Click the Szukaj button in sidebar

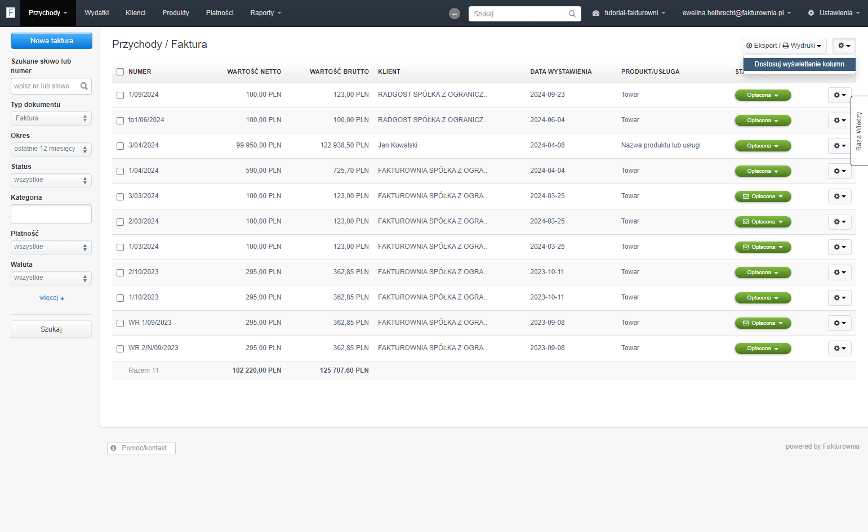(51, 329)
